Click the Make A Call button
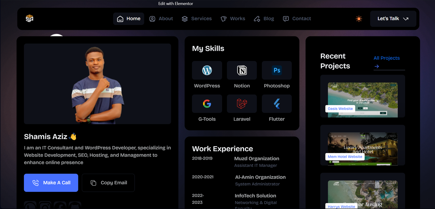This screenshot has width=435, height=209. pos(51,183)
